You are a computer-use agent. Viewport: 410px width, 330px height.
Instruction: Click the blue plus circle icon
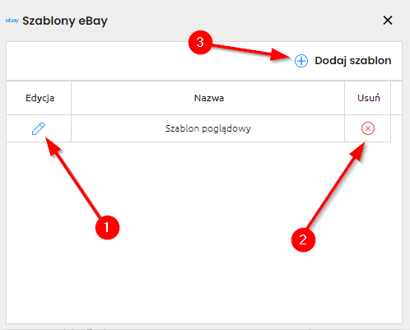click(x=301, y=61)
